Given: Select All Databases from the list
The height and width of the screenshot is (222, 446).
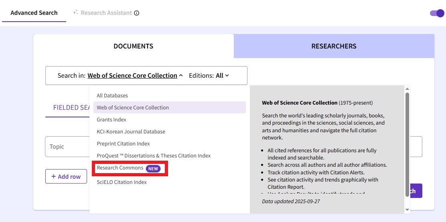Looking at the screenshot, I should [x=112, y=95].
